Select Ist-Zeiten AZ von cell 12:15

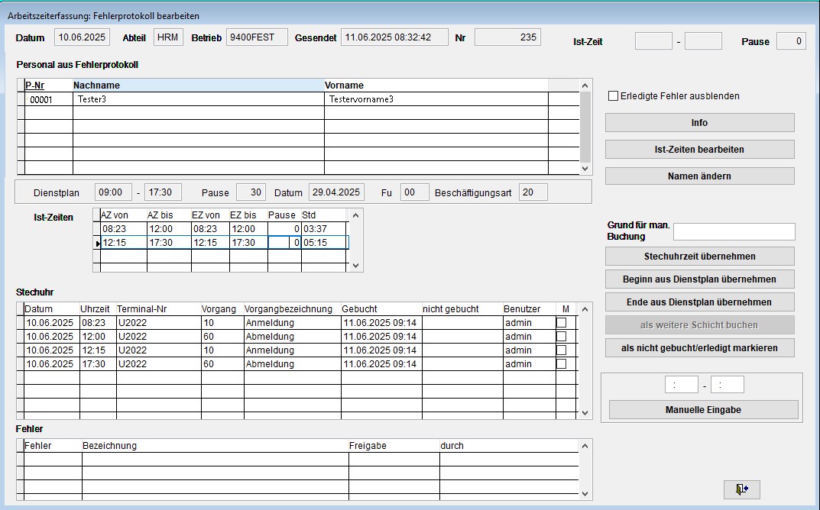pos(123,243)
